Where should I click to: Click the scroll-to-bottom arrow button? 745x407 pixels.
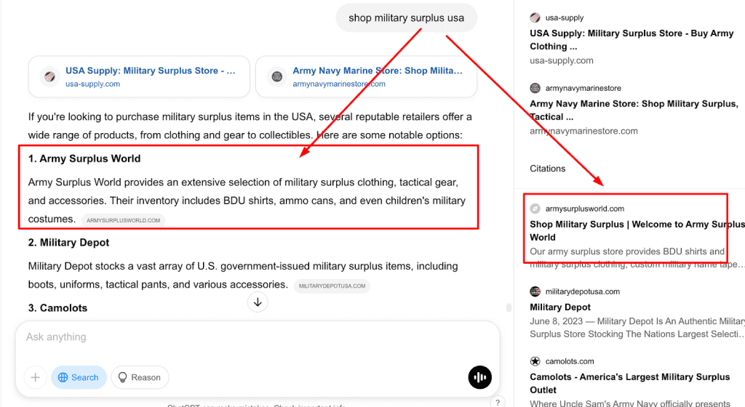pyautogui.click(x=258, y=302)
